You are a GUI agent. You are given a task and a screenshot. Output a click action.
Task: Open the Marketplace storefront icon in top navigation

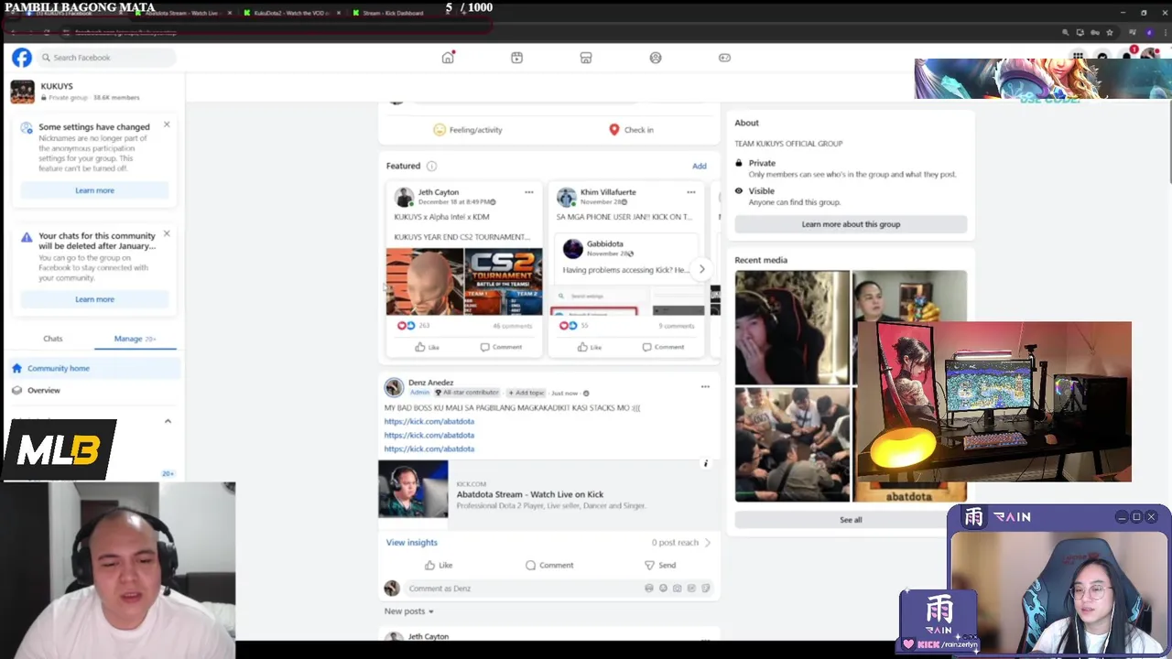coord(586,58)
